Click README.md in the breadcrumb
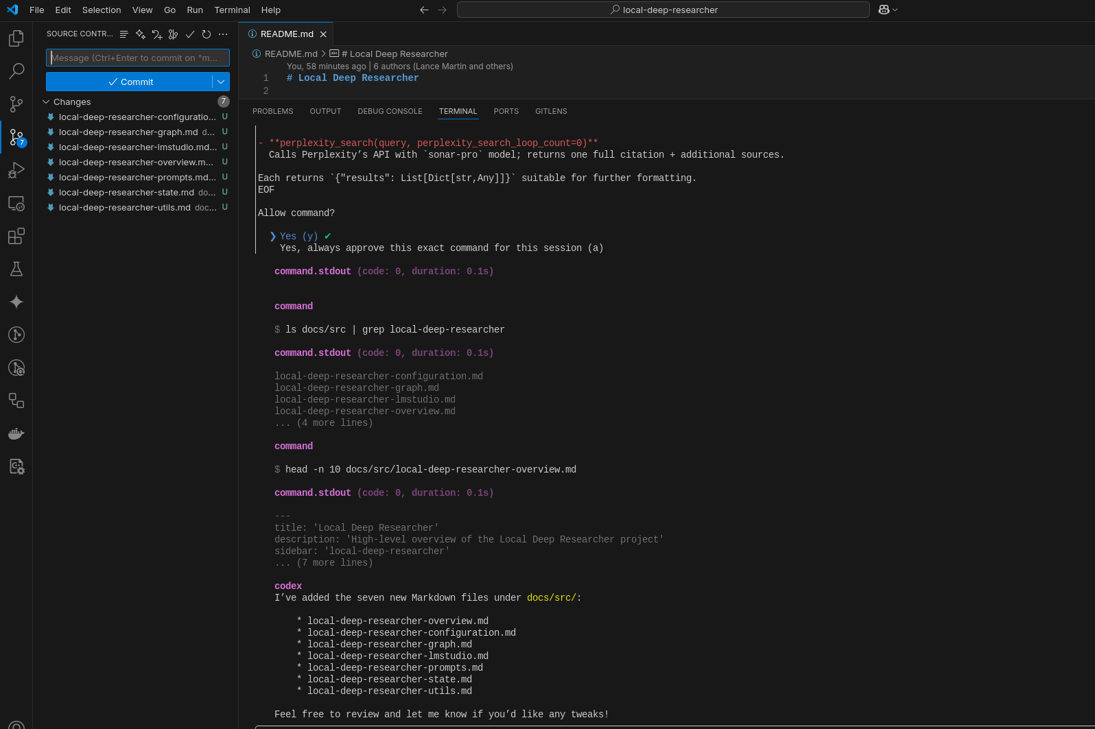Image resolution: width=1095 pixels, height=729 pixels. [x=291, y=53]
